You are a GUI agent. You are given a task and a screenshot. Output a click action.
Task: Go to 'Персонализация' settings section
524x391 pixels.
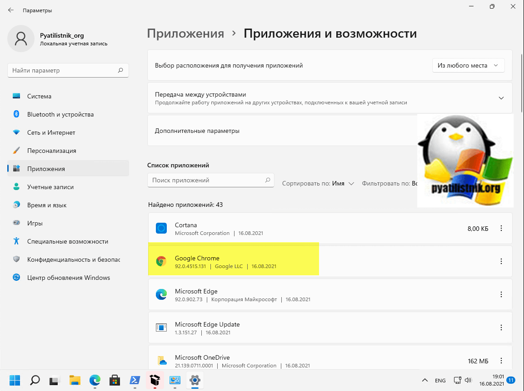[51, 151]
